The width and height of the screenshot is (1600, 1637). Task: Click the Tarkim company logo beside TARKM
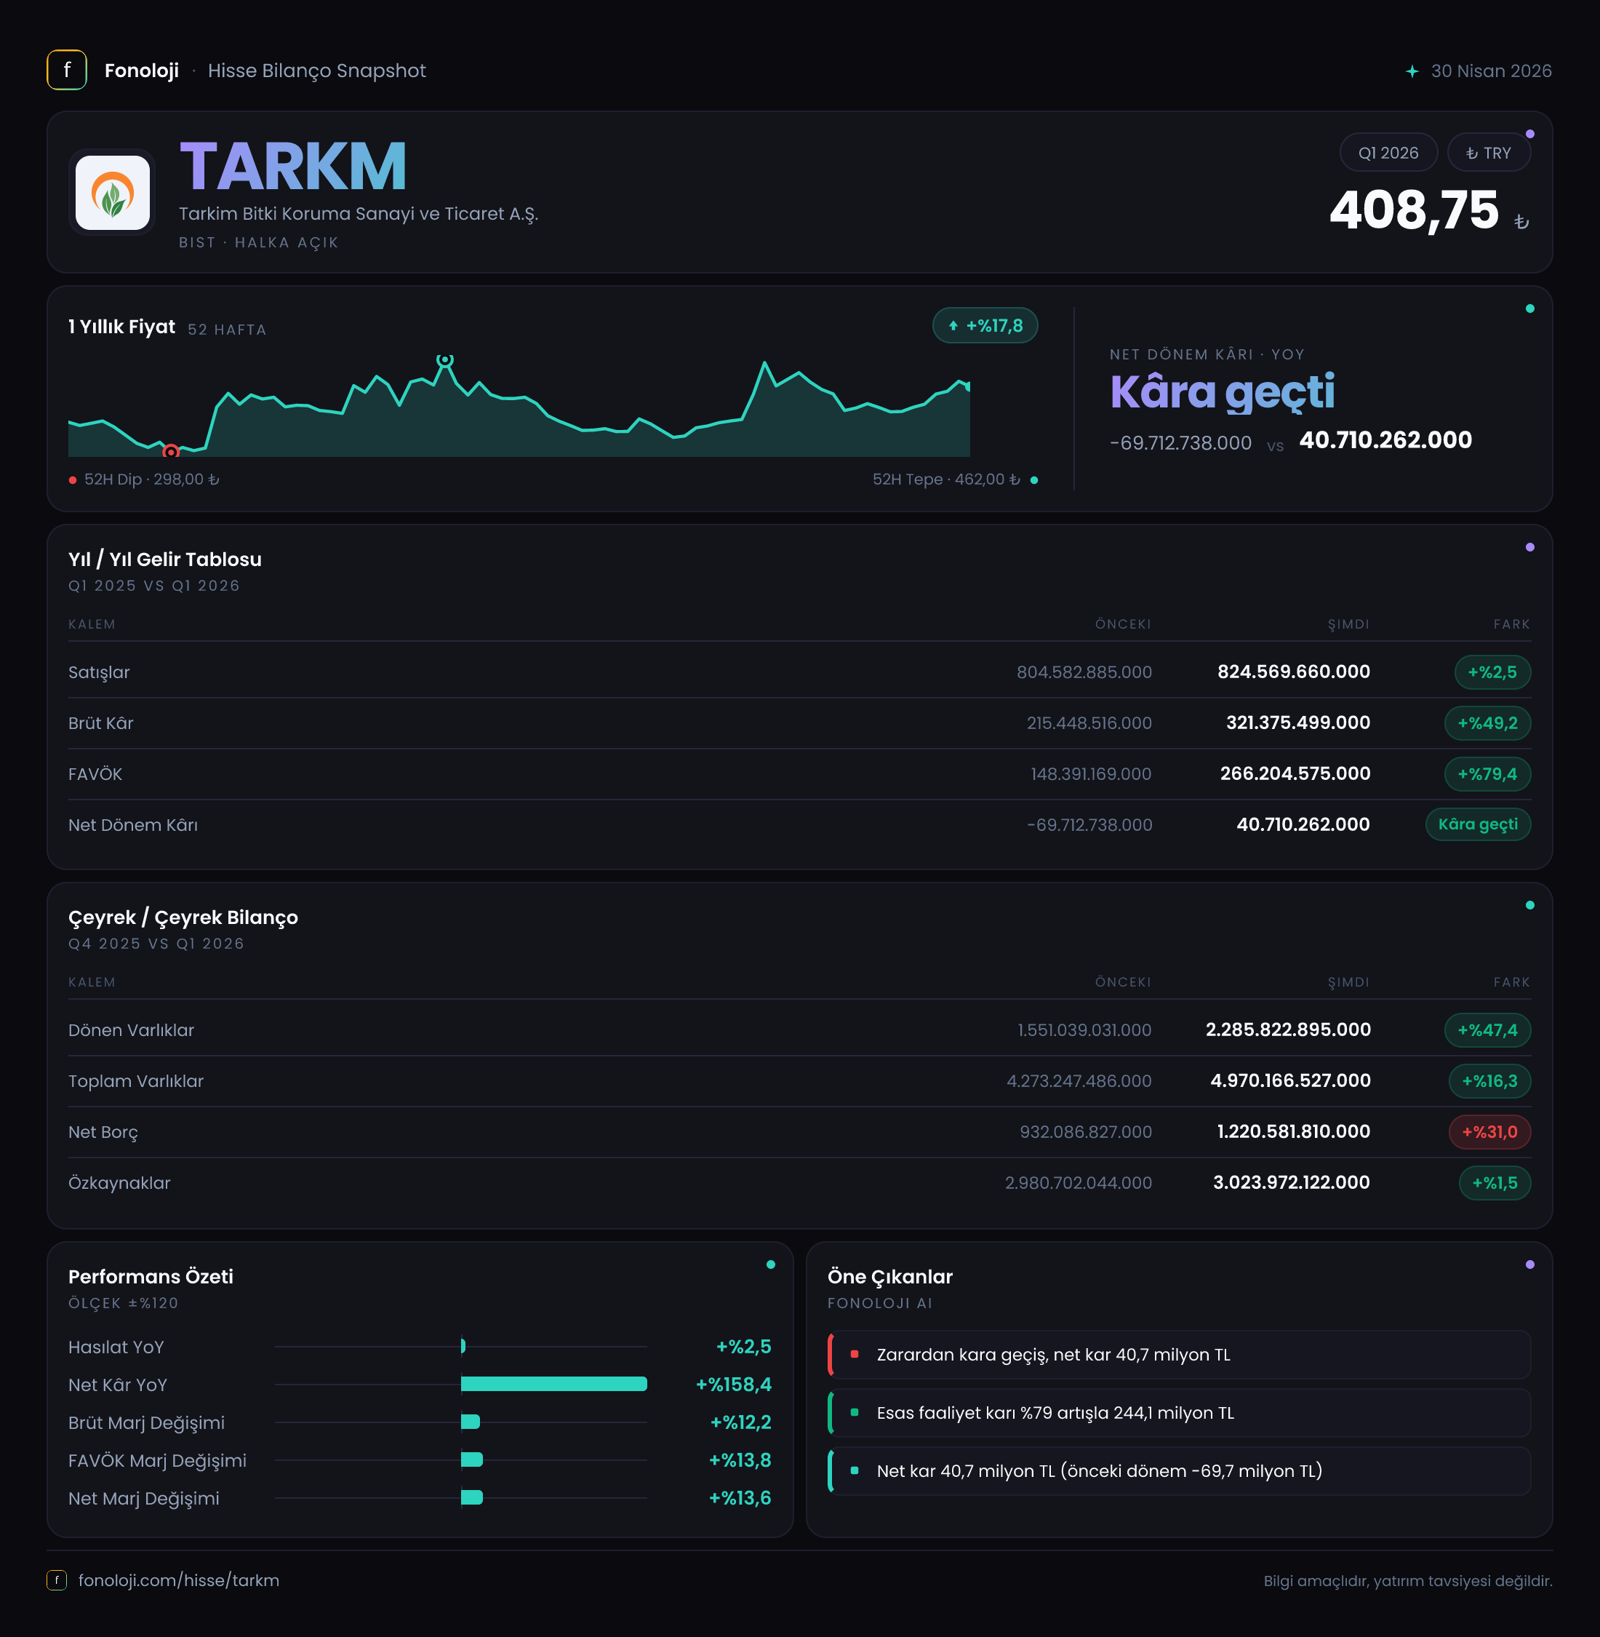tap(113, 193)
